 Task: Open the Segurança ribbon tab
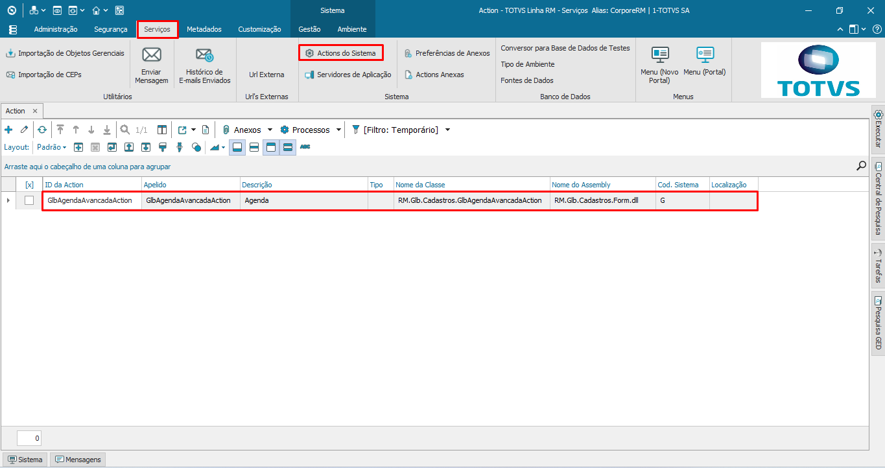coord(110,29)
